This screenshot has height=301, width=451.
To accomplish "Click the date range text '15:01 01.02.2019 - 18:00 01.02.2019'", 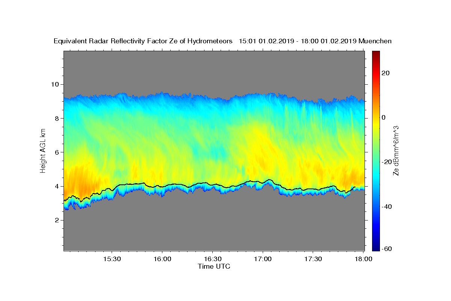I will pyautogui.click(x=298, y=41).
